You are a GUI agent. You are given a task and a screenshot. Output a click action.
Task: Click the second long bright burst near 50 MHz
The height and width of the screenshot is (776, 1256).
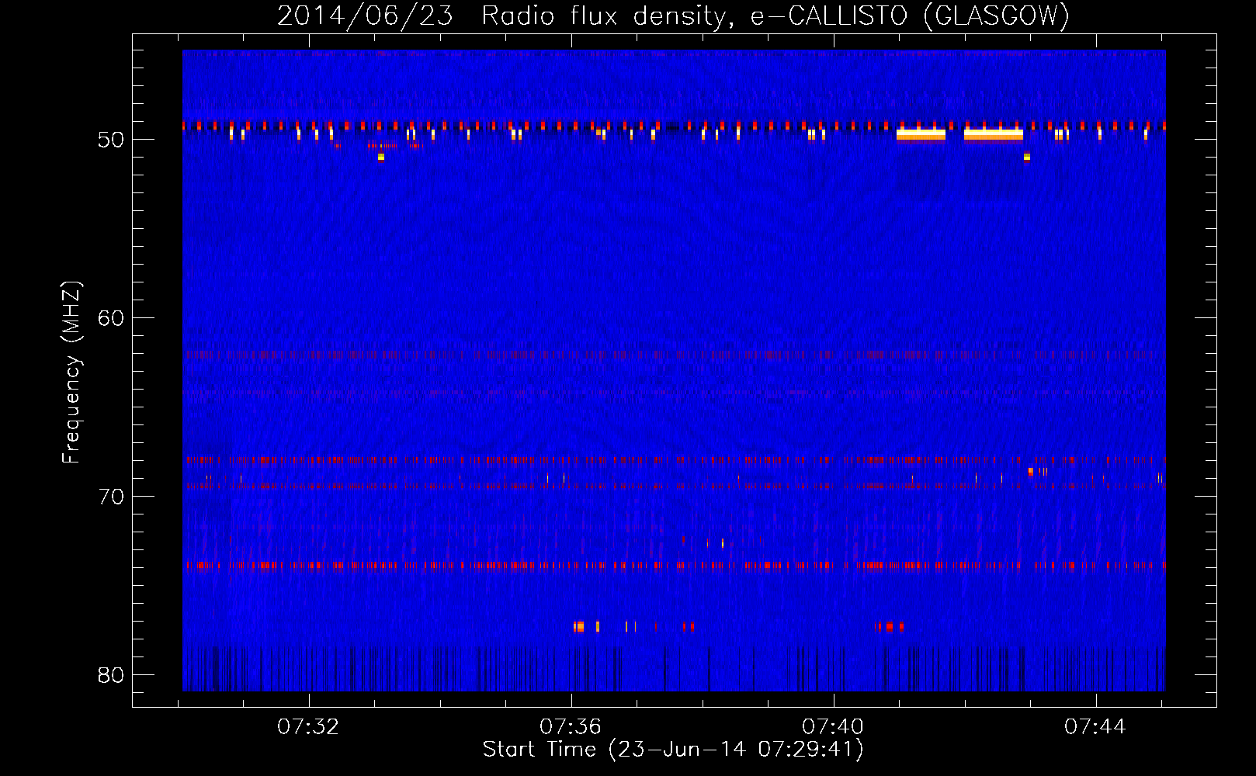click(994, 135)
